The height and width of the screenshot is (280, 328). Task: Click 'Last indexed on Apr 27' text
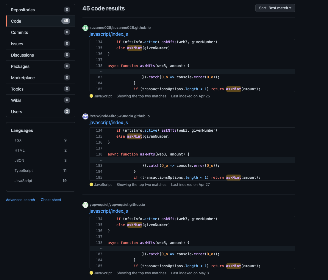pyautogui.click(x=190, y=184)
